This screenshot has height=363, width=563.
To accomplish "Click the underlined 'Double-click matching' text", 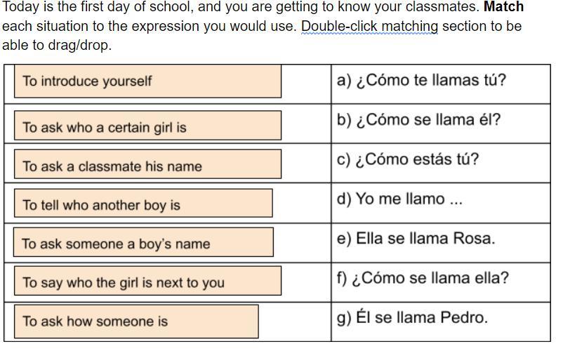I will pyautogui.click(x=369, y=26).
